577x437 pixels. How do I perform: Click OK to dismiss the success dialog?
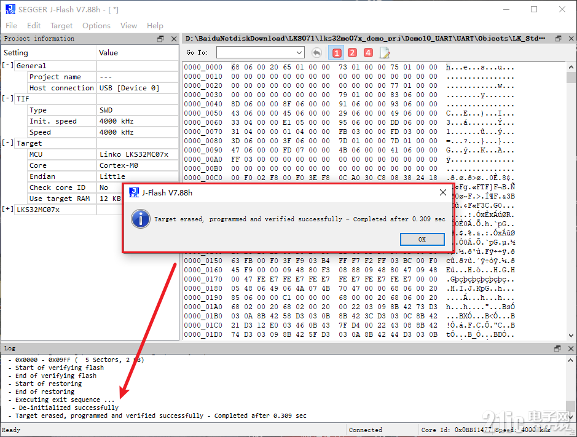pyautogui.click(x=422, y=239)
